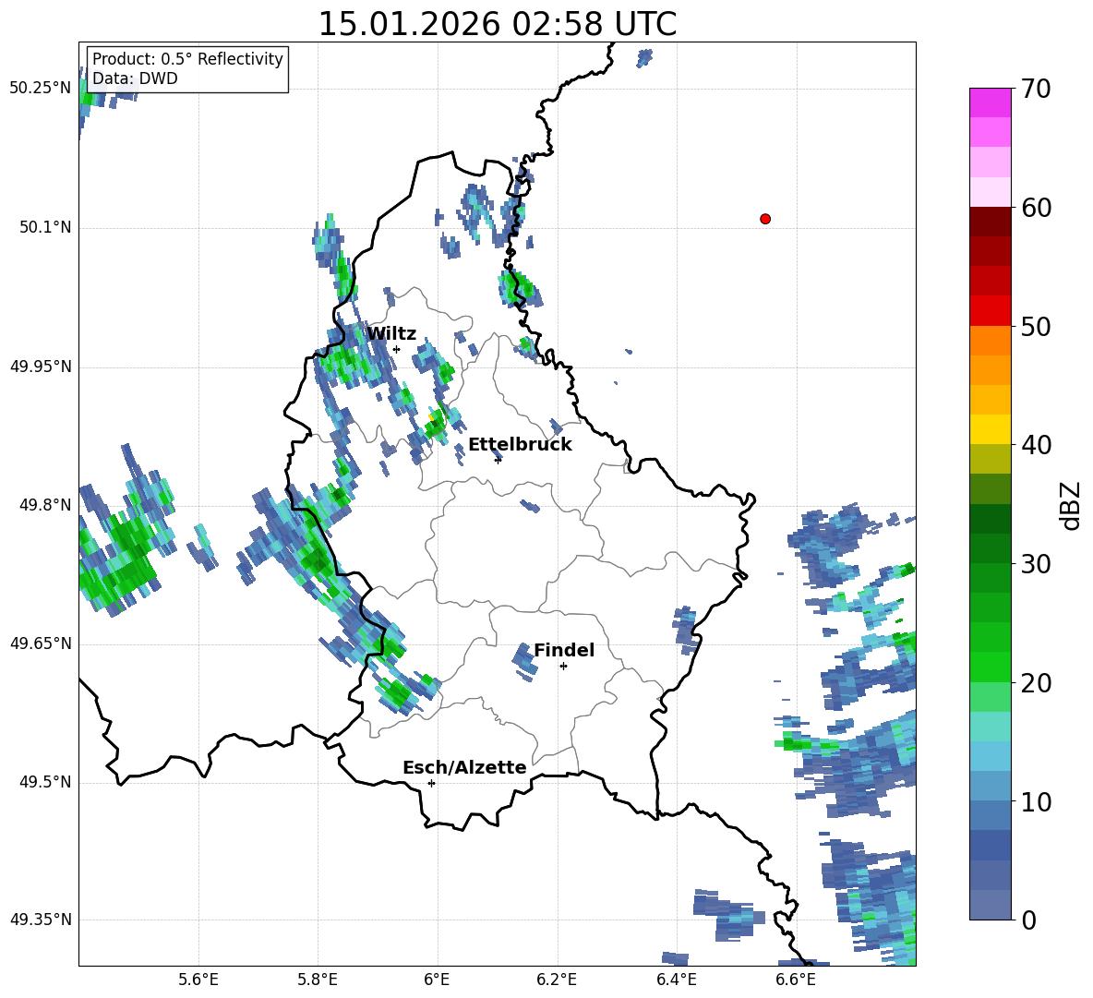Click the bright red swatch above 50 dBZ
The height and width of the screenshot is (998, 1093).
pyautogui.click(x=990, y=311)
